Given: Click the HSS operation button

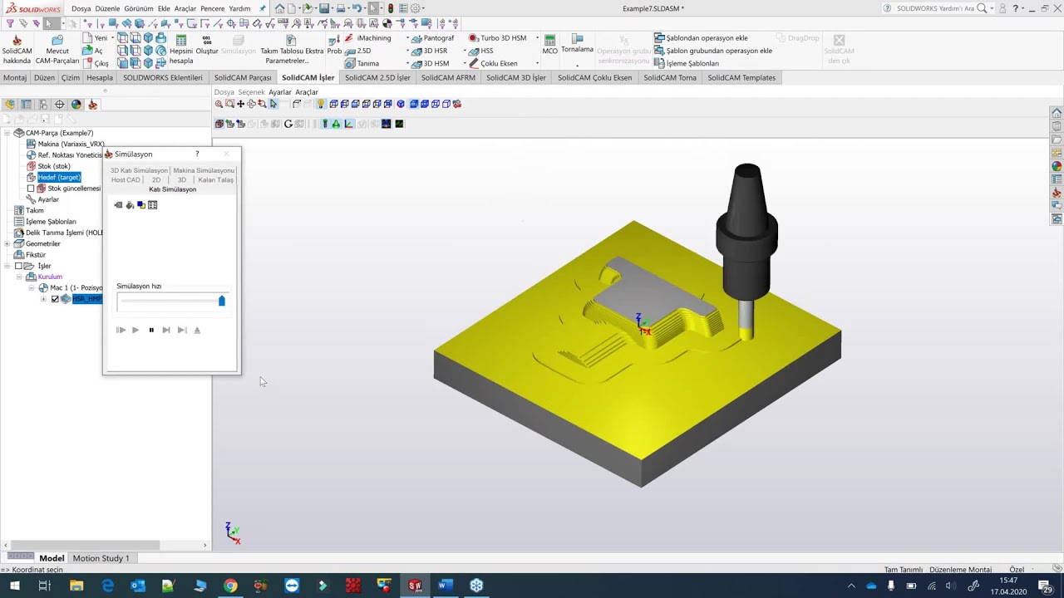Looking at the screenshot, I should (x=483, y=51).
